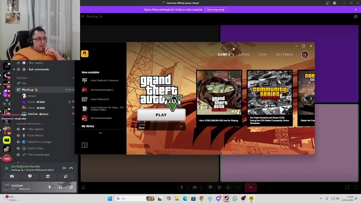Collapse the launcher sidebar panel icon
The width and height of the screenshot is (361, 203).
pos(85,145)
